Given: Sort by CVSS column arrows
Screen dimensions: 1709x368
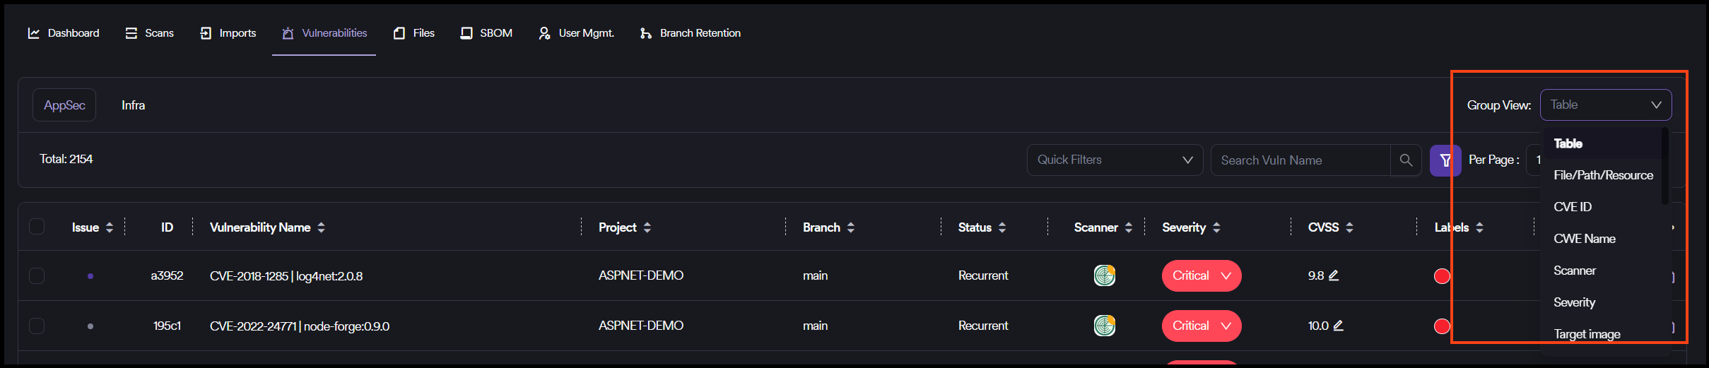Looking at the screenshot, I should click(x=1349, y=227).
